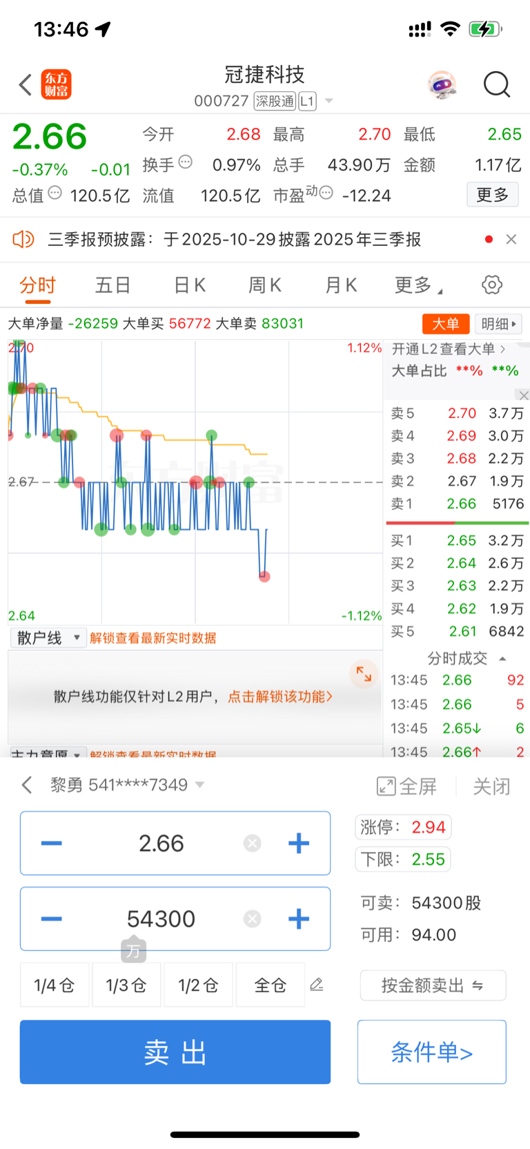Tap the 卖2 price 2.67 row
The image size is (530, 1149).
pos(457,481)
